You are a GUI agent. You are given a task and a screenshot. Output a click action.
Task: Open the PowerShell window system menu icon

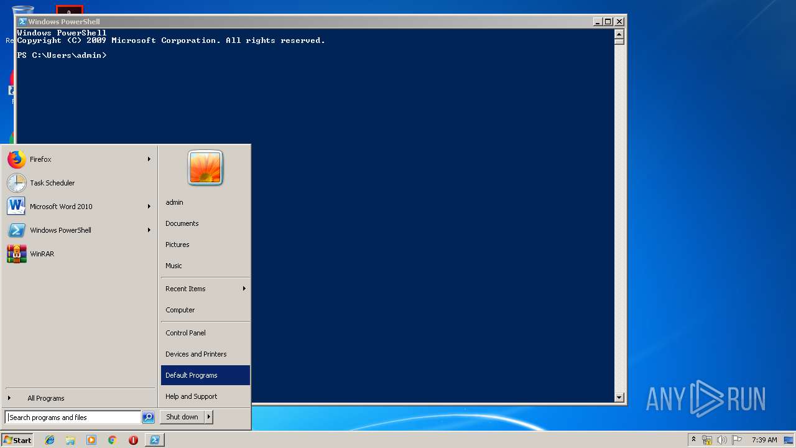(x=22, y=21)
